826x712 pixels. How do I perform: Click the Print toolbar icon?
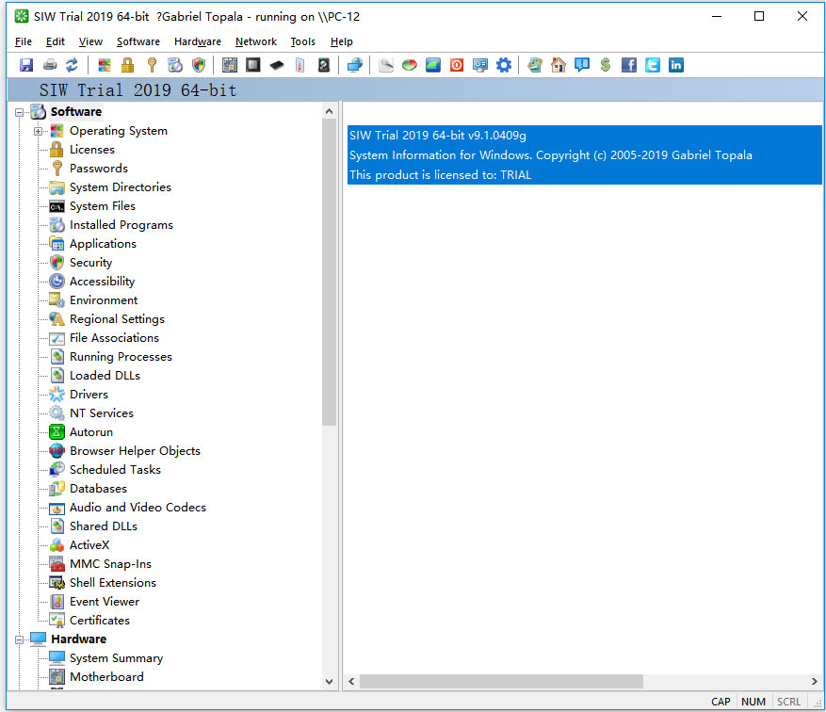[49, 65]
